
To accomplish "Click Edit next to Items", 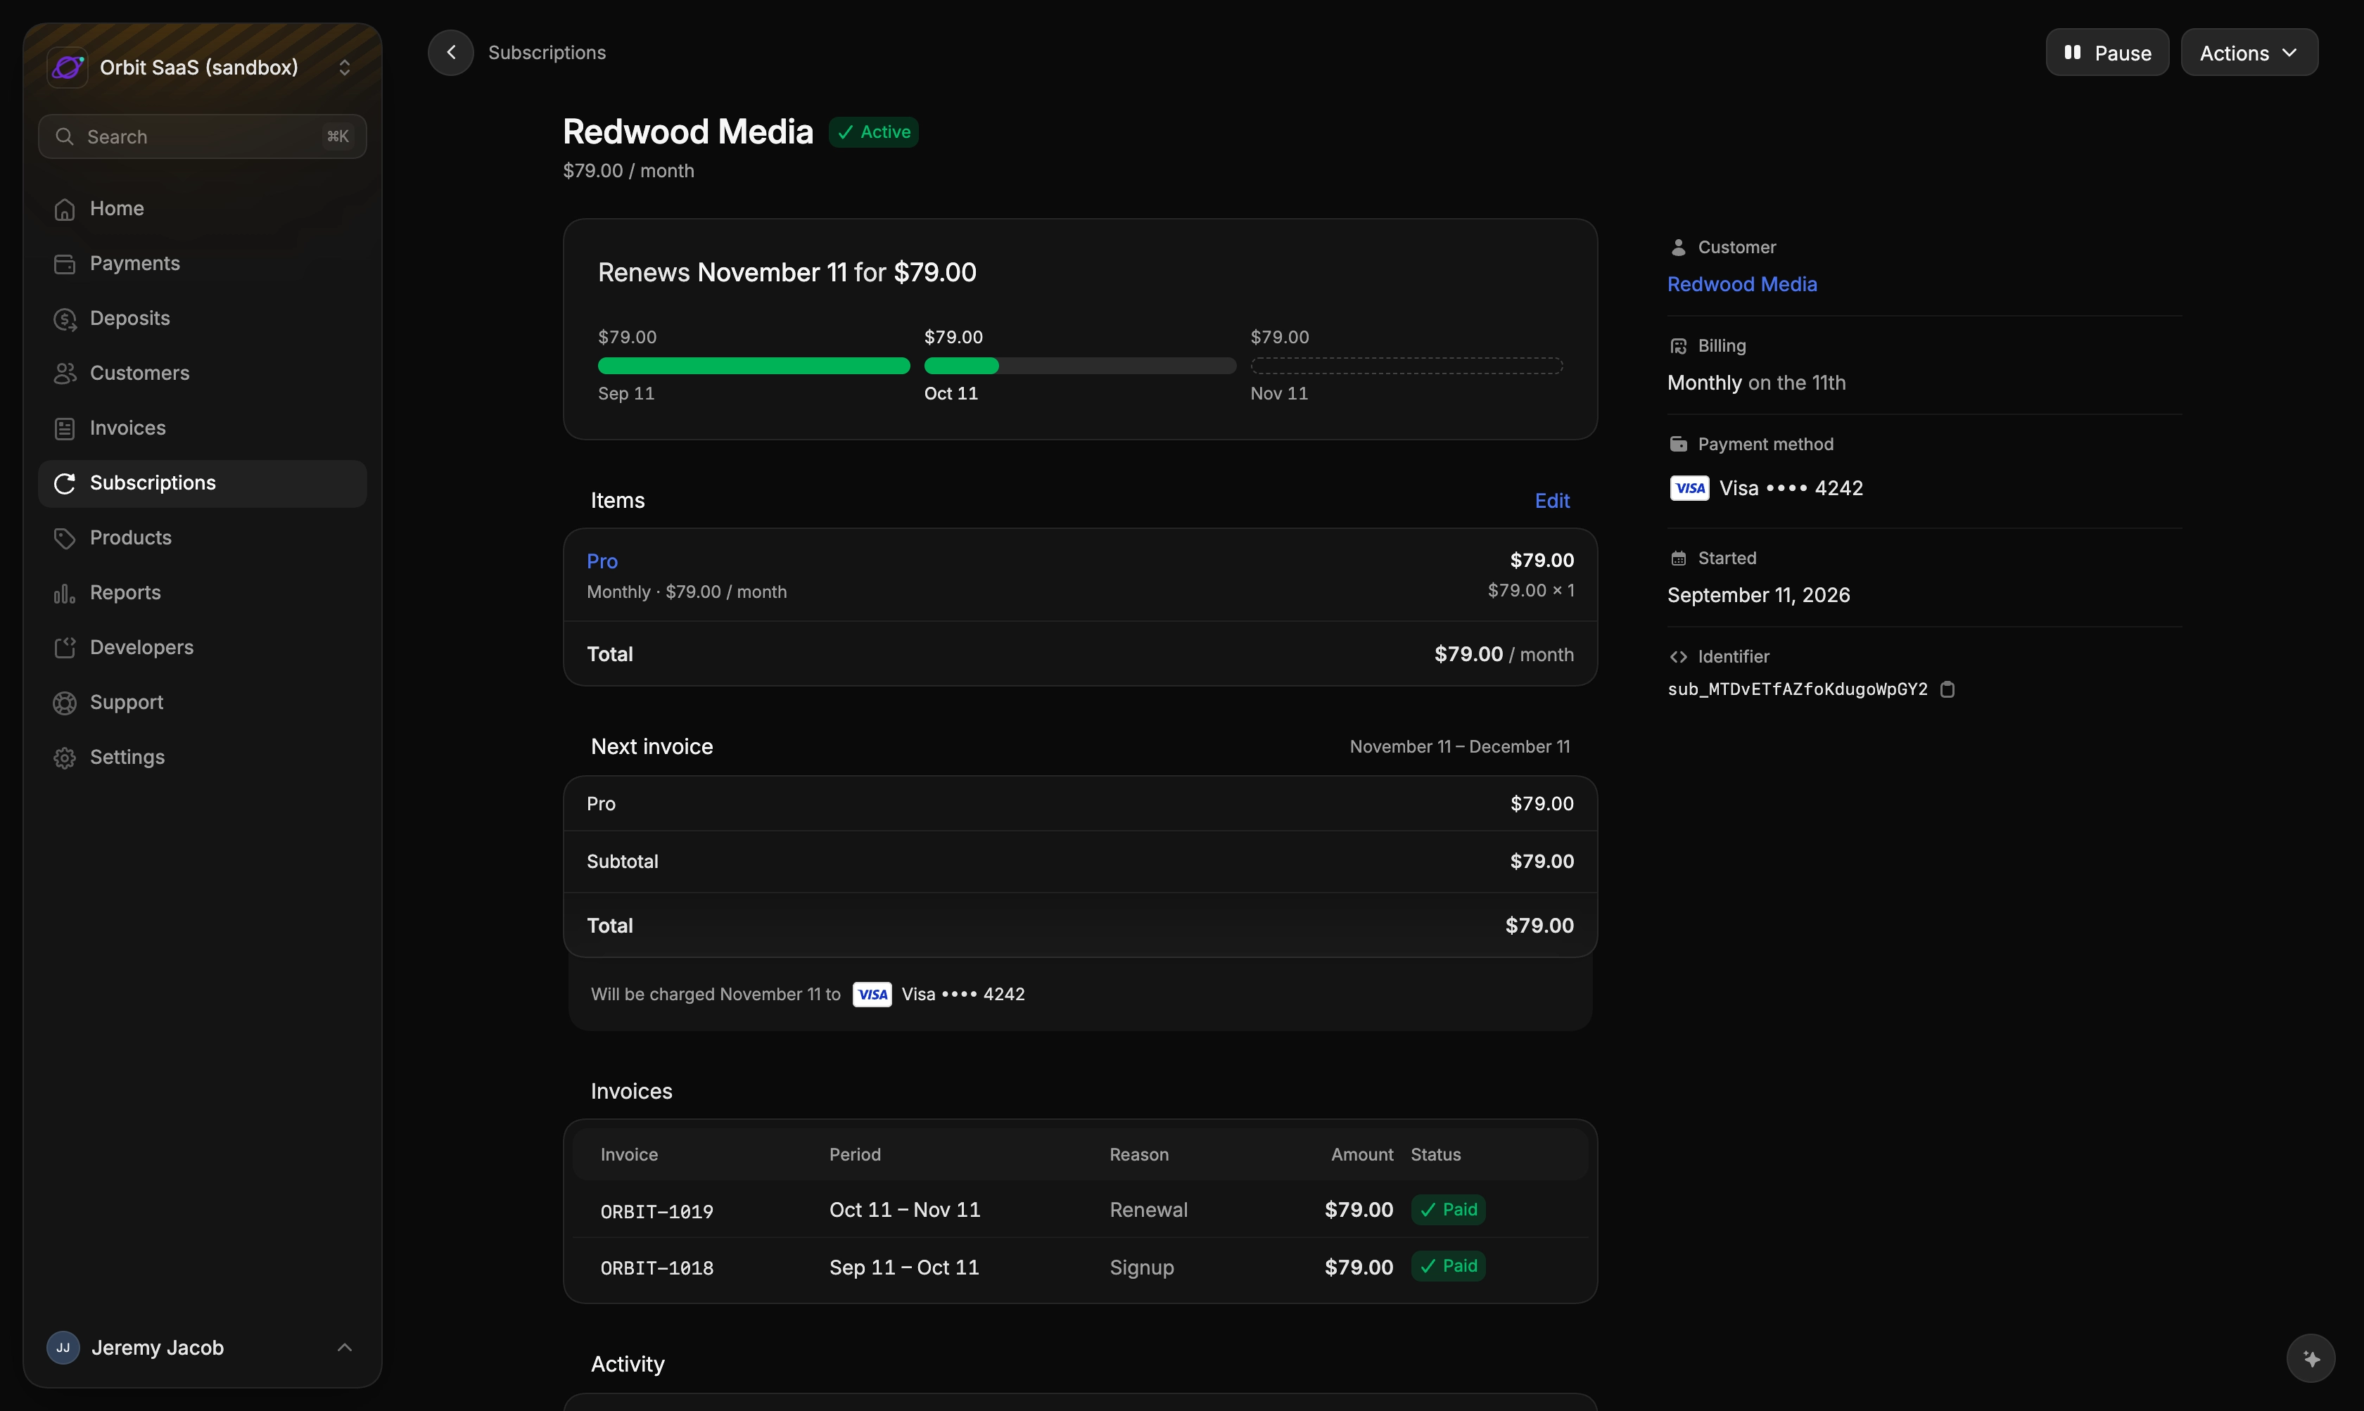I will coord(1552,501).
